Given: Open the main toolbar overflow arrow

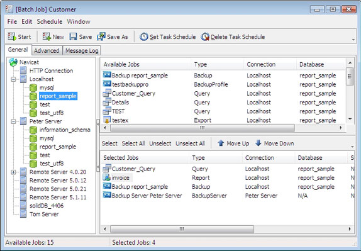Looking at the screenshot, I should pyautogui.click(x=353, y=40).
